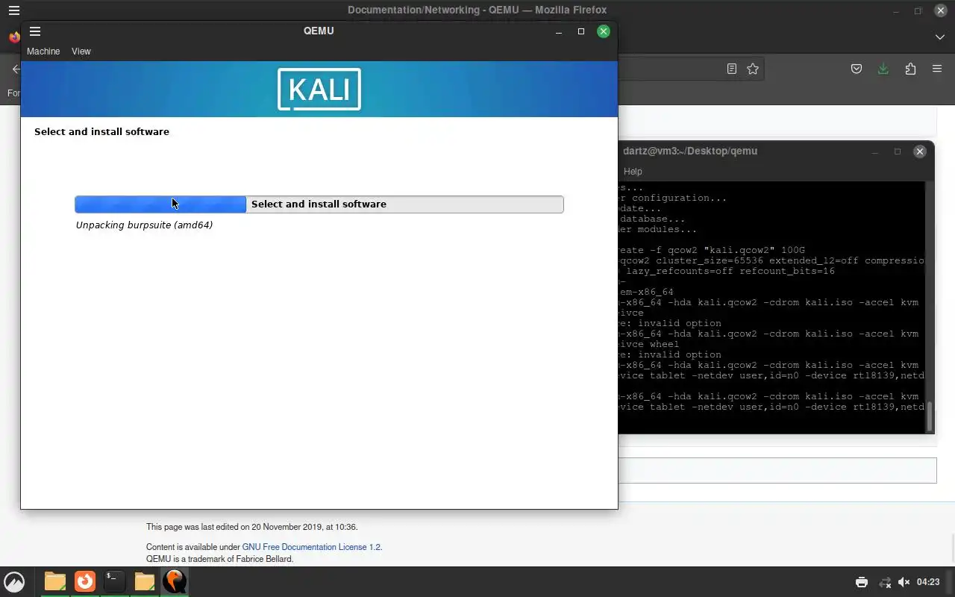Open the GNU Free Documentation License 1.2 link
Screen dimensions: 955x597
tap(311, 547)
